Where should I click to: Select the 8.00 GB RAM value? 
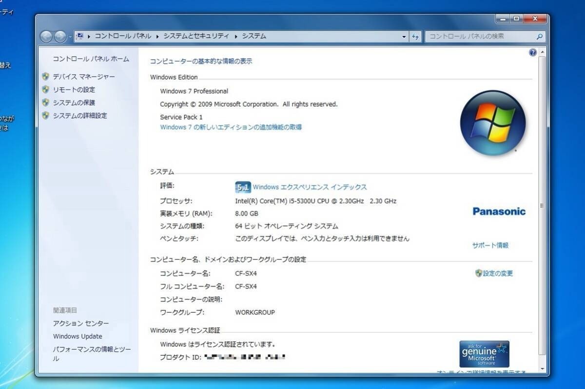tap(247, 214)
